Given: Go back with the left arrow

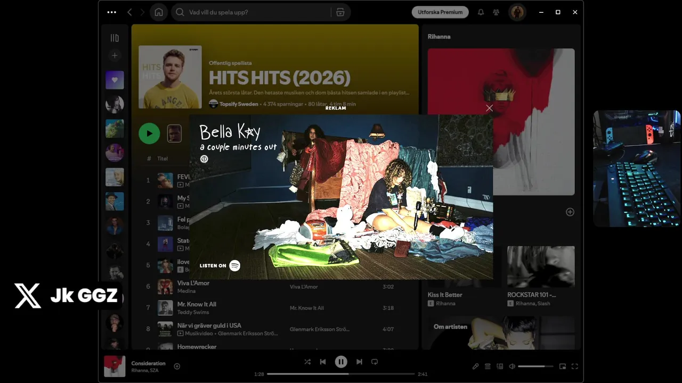Looking at the screenshot, I should 129,12.
